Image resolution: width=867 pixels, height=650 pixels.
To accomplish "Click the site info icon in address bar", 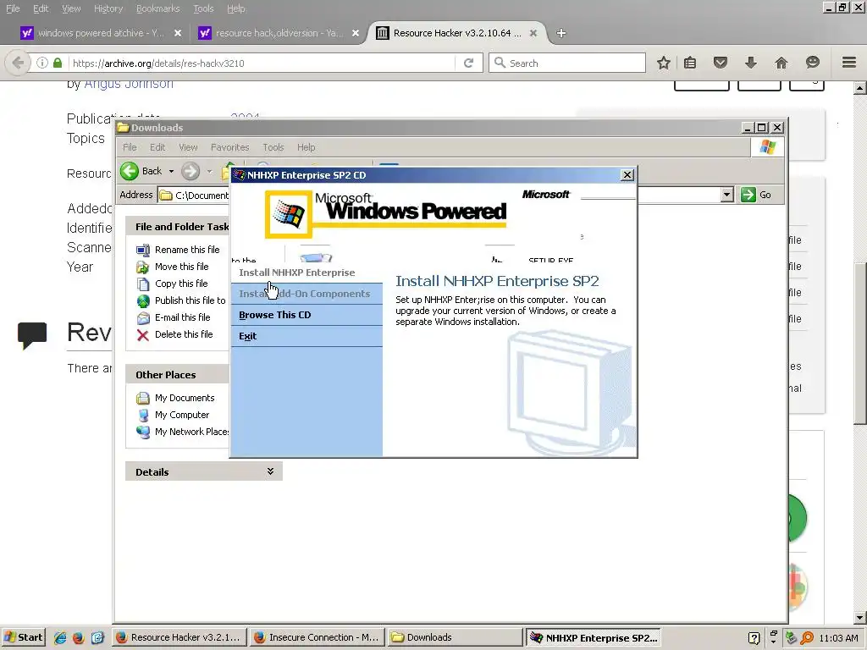I will [x=42, y=63].
